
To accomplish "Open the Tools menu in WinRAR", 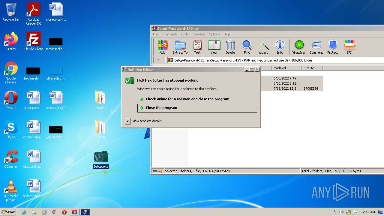I will 184,34.
